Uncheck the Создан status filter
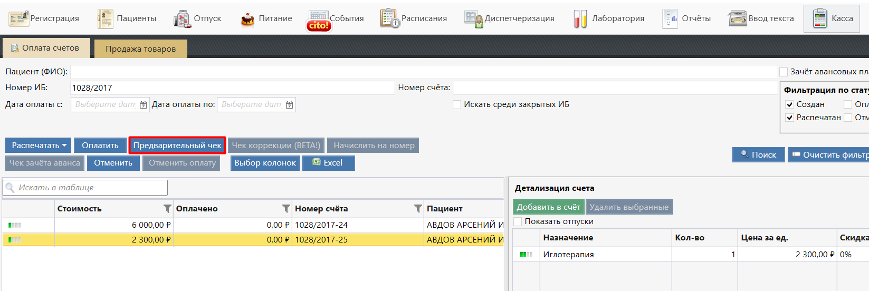Viewport: 869px width, 291px height. [x=790, y=105]
